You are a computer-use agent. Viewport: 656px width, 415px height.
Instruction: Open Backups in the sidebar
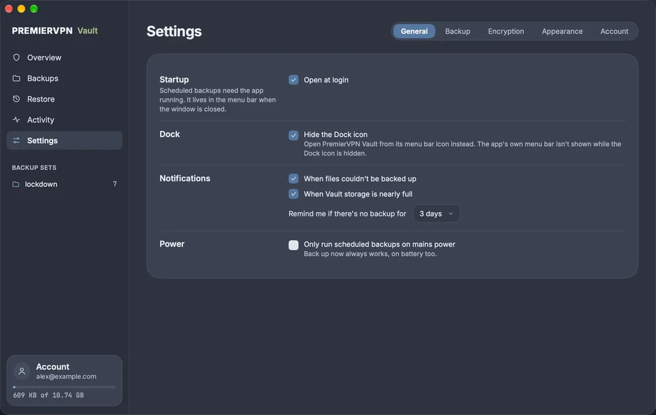[x=64, y=78]
